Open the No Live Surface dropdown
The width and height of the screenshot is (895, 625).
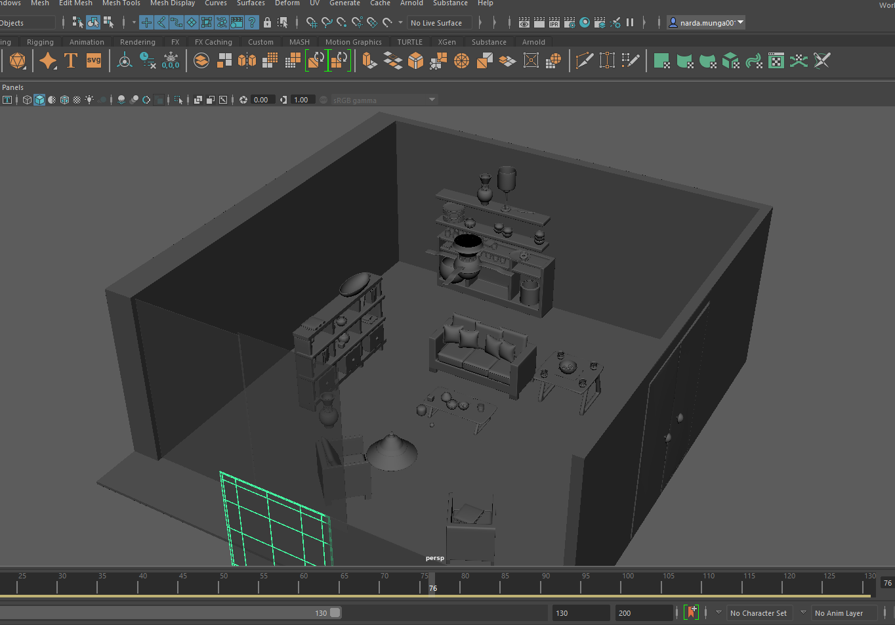click(438, 23)
